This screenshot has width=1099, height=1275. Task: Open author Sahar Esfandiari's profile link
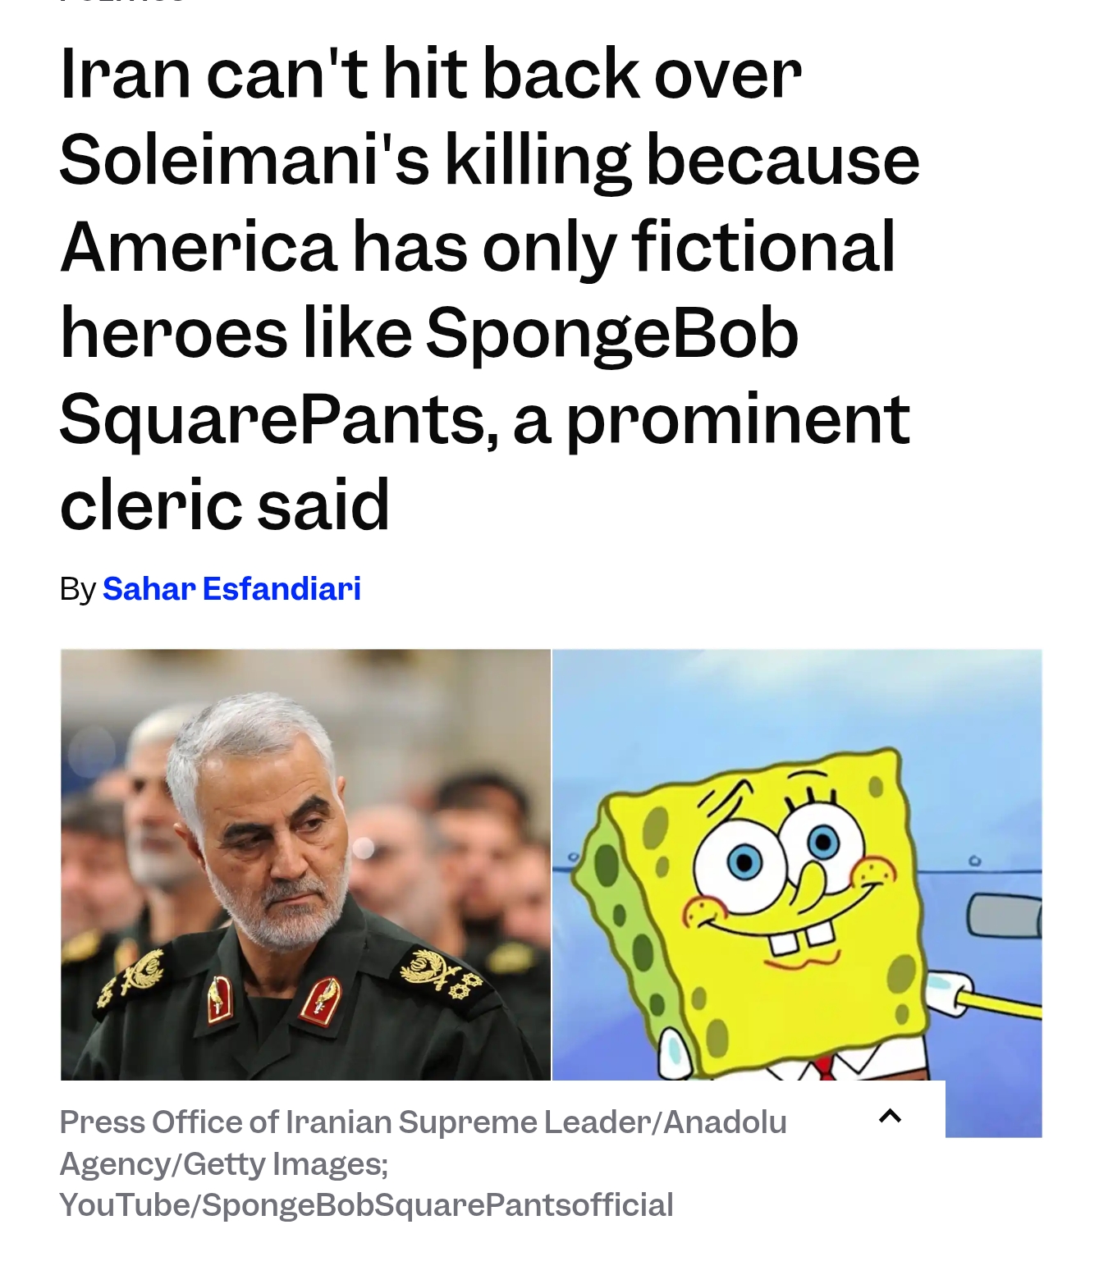coord(231,588)
